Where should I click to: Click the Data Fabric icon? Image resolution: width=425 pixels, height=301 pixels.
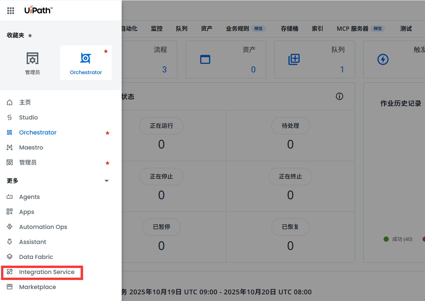tap(10, 257)
